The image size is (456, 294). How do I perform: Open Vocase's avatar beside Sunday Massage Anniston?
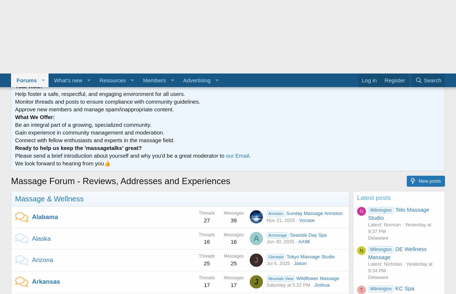pyautogui.click(x=256, y=217)
